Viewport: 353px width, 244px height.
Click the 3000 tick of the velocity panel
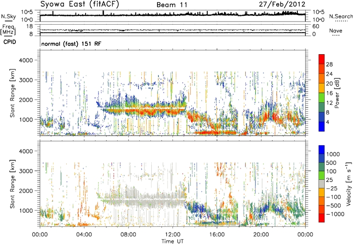pyautogui.click(x=26, y=171)
